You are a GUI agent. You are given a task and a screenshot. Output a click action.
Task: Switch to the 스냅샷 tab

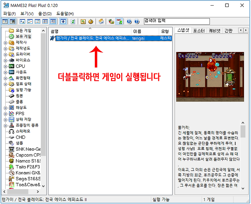click(x=183, y=30)
